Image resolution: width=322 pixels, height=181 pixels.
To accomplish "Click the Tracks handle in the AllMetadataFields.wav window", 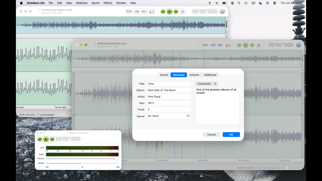I will coord(302,58).
